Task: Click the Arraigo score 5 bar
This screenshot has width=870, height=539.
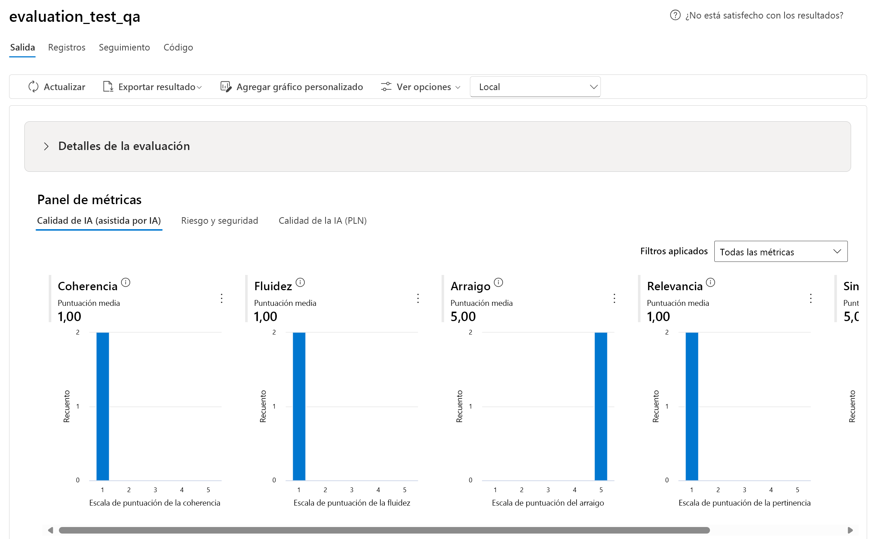Action: click(601, 406)
